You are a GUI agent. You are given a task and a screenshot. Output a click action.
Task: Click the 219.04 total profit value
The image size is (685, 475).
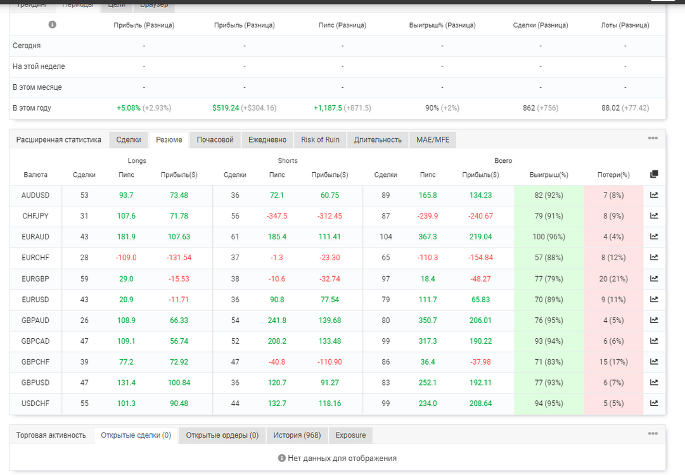click(480, 237)
